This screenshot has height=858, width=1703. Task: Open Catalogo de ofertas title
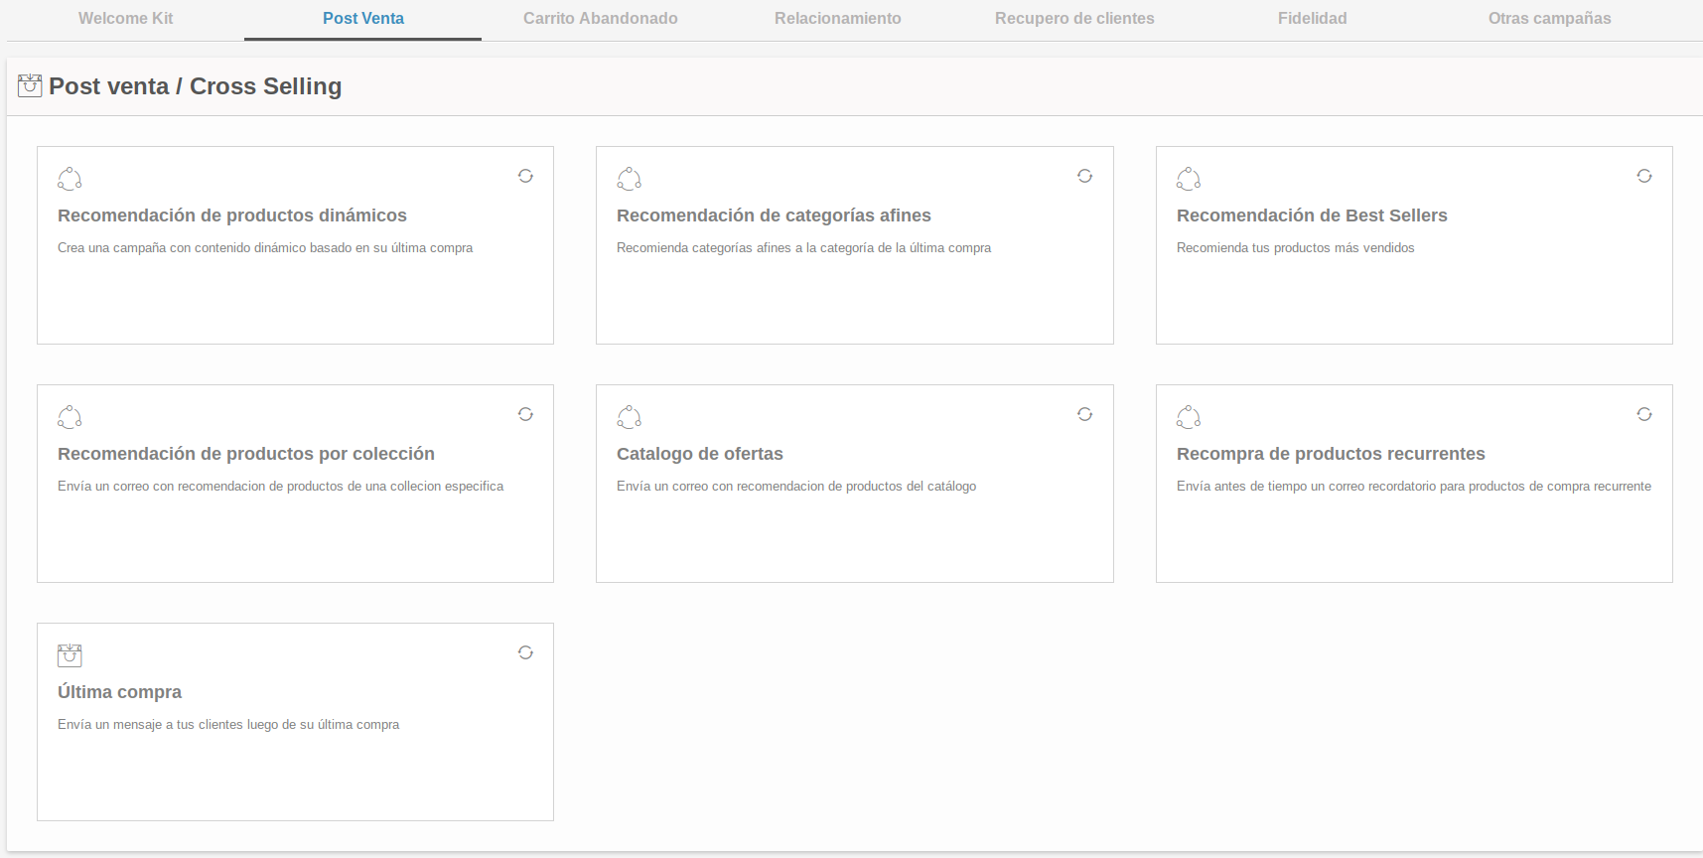(x=700, y=454)
